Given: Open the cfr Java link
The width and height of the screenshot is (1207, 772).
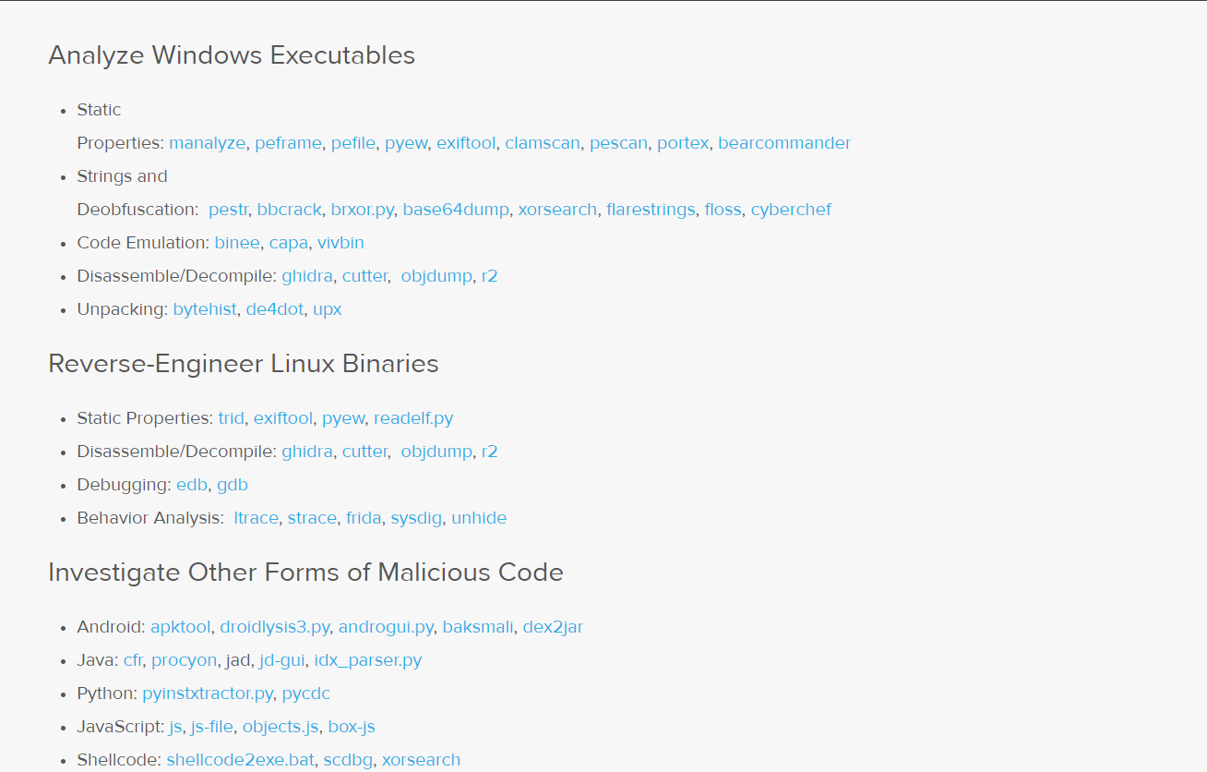Looking at the screenshot, I should [133, 660].
